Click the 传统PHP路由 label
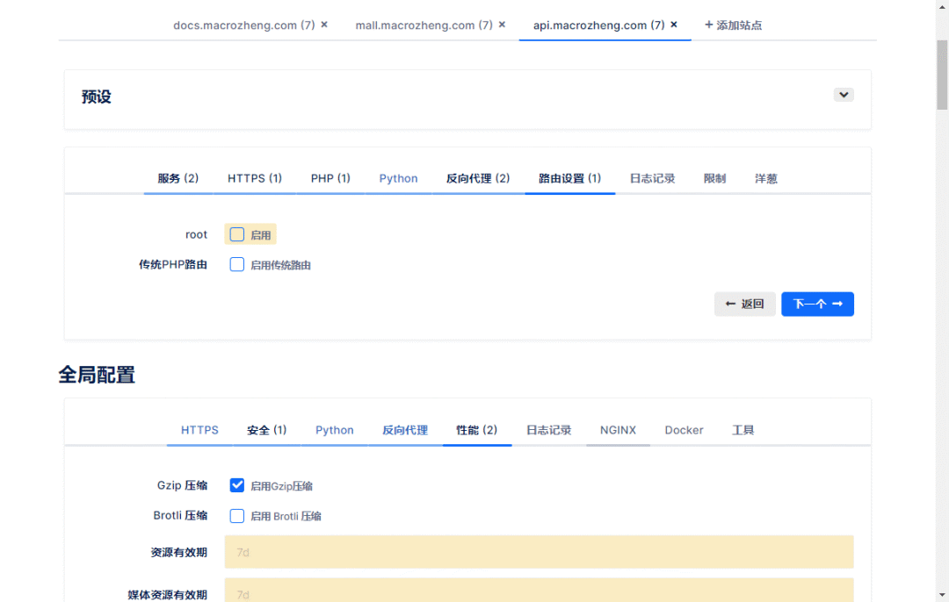Viewport: 949px width, 602px height. point(173,265)
